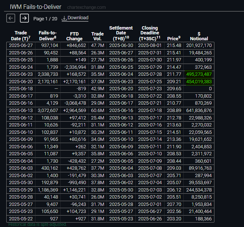This screenshot has height=227, width=244.
Task: Select trade volume 60.6M
Action: [x=98, y=111]
